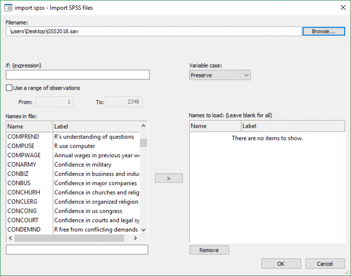351x276 pixels.
Task: Select the COMPUSE variable row
Action: pos(73,146)
